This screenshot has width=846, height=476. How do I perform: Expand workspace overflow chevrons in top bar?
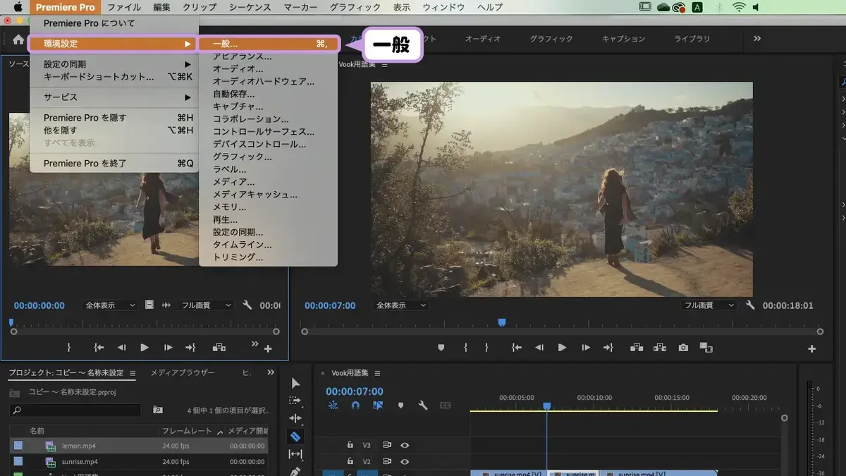tap(757, 39)
